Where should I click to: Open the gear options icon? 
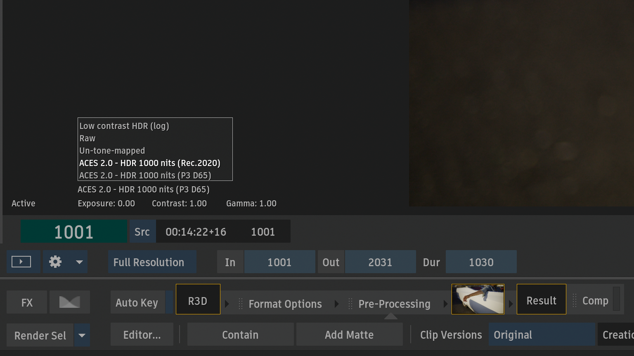tap(55, 262)
